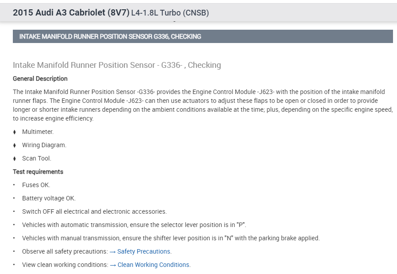
Task: Click the gray section header bar for G336 checking
Action: (203, 36)
